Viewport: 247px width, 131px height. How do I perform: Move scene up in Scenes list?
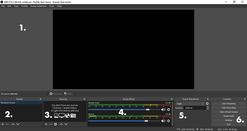(13, 124)
